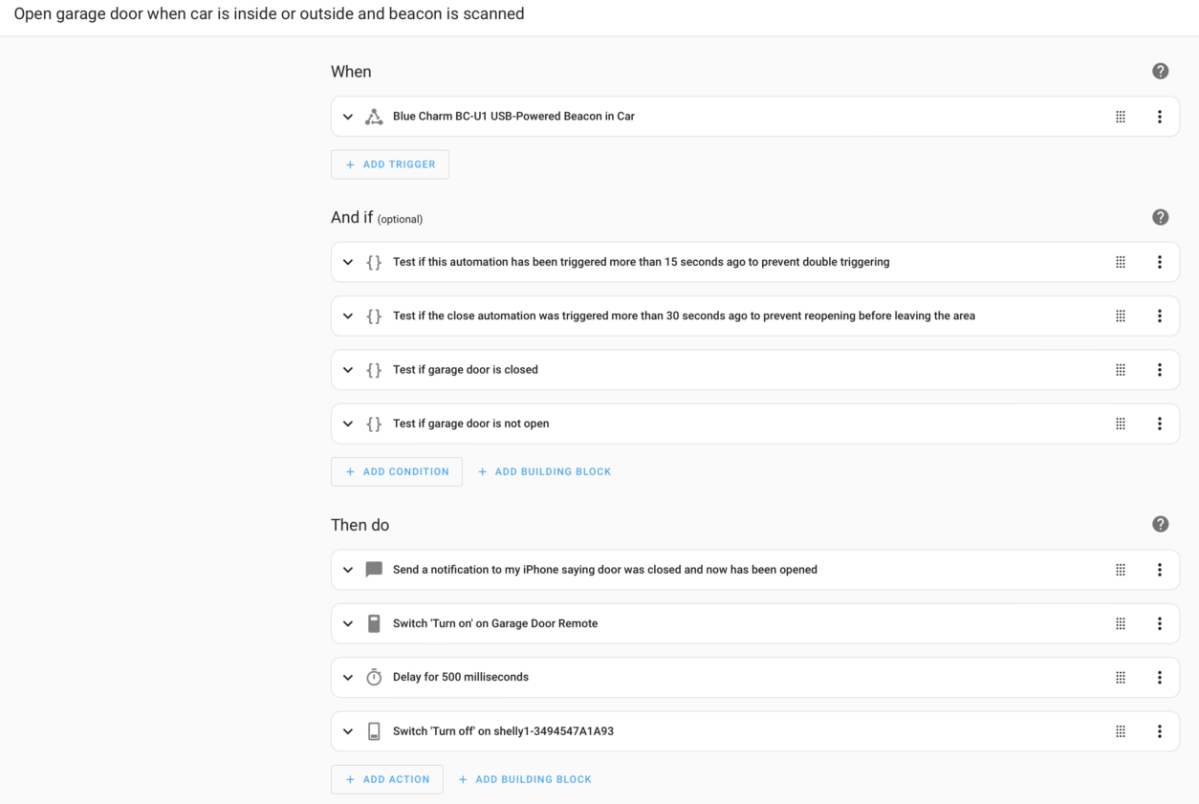The image size is (1199, 804).
Task: Expand the Blue Charm beacon trigger row
Action: point(348,117)
